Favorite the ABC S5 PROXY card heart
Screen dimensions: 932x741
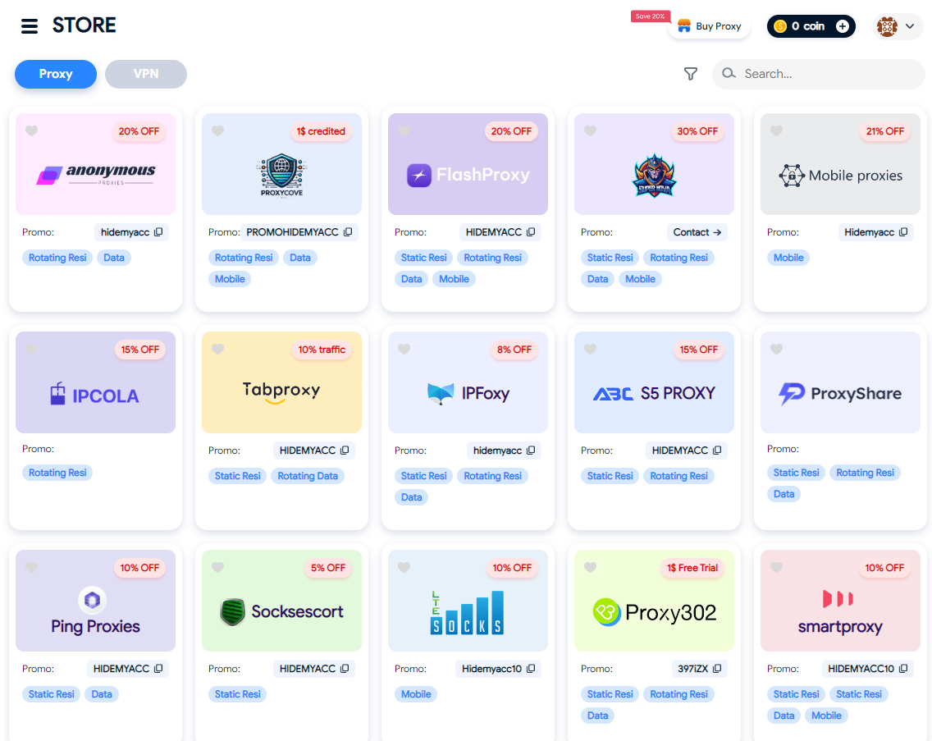coord(590,349)
